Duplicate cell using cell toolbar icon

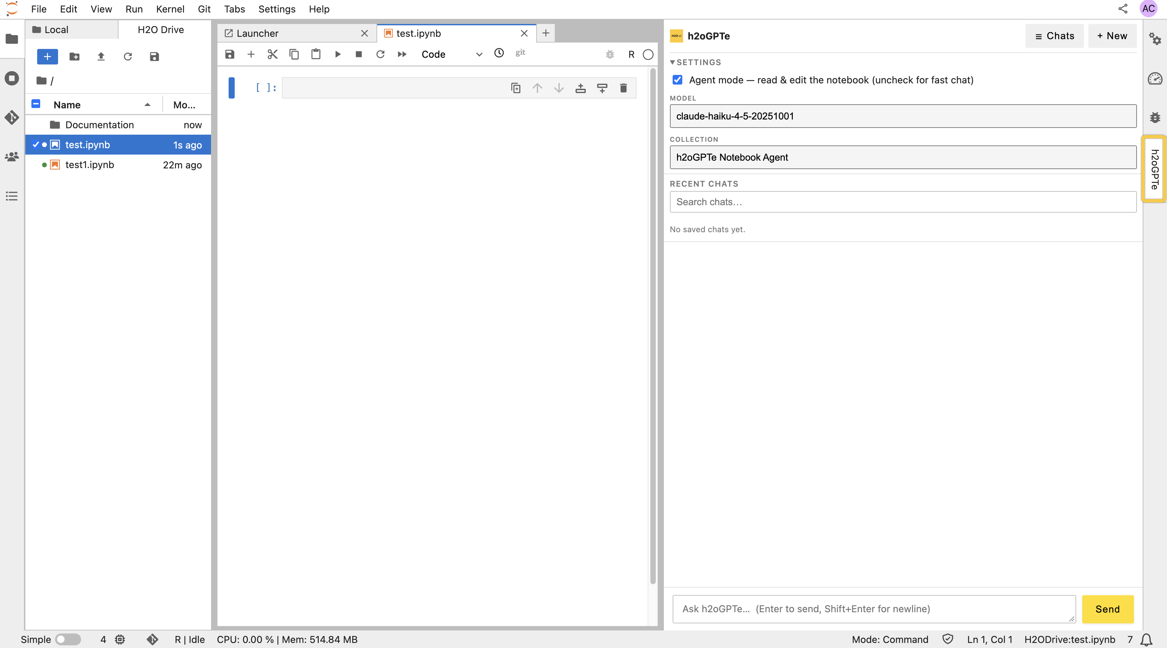(516, 88)
